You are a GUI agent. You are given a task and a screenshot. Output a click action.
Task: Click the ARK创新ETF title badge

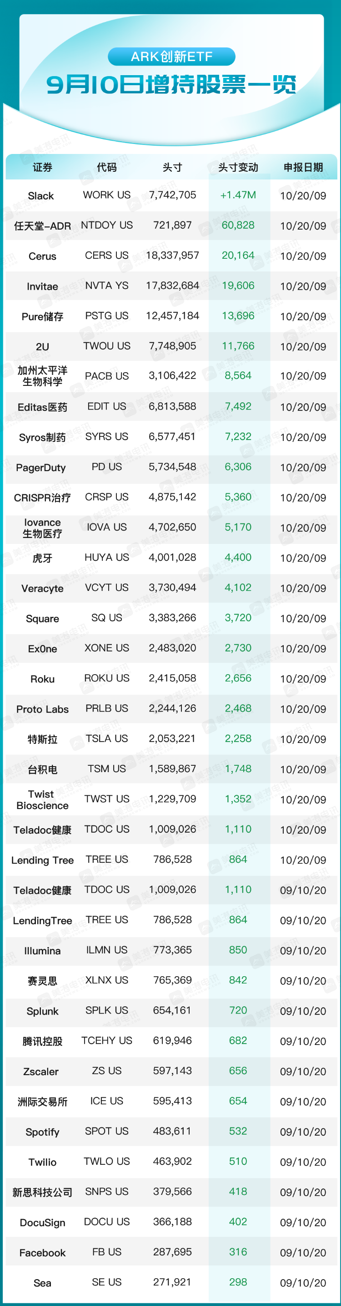click(171, 56)
